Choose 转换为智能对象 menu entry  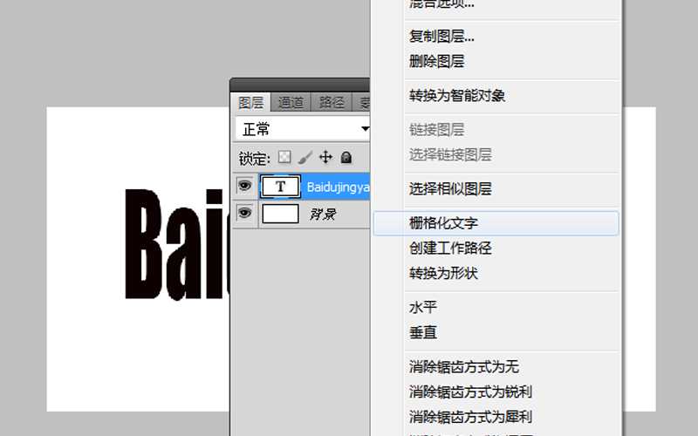pyautogui.click(x=496, y=95)
